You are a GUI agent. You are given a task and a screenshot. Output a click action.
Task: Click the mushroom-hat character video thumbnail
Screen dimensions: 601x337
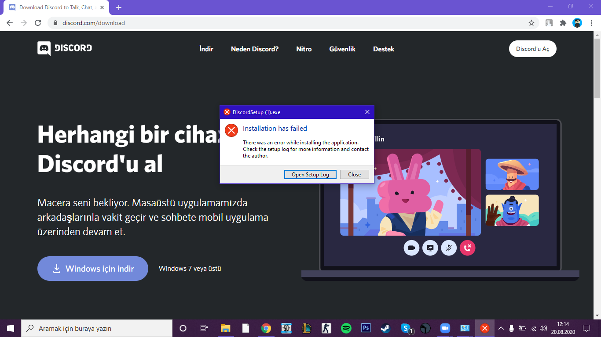[x=512, y=174]
